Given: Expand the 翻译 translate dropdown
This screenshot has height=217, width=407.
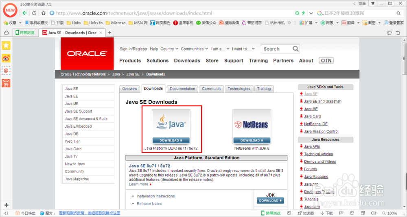Looking at the screenshot, I should click(359, 23).
